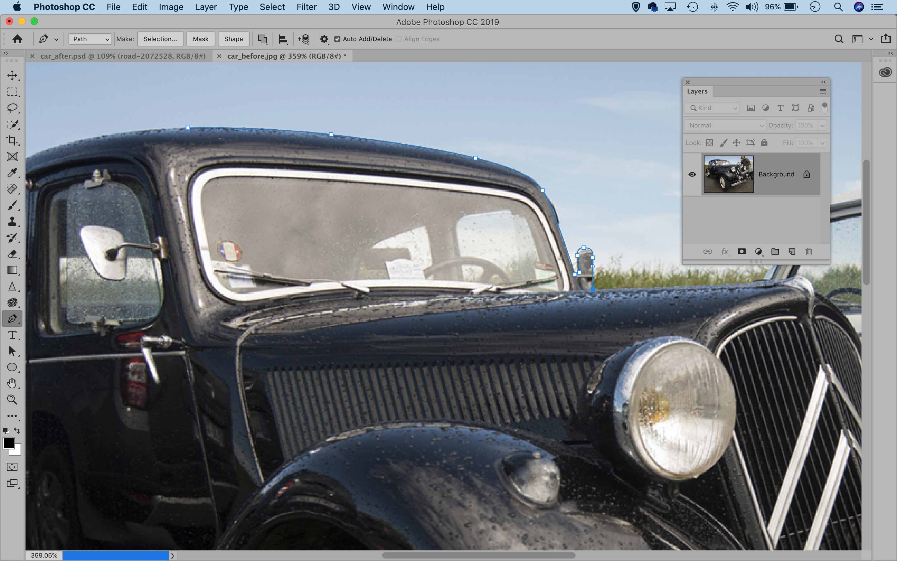Open the Path mode dropdown

click(90, 39)
